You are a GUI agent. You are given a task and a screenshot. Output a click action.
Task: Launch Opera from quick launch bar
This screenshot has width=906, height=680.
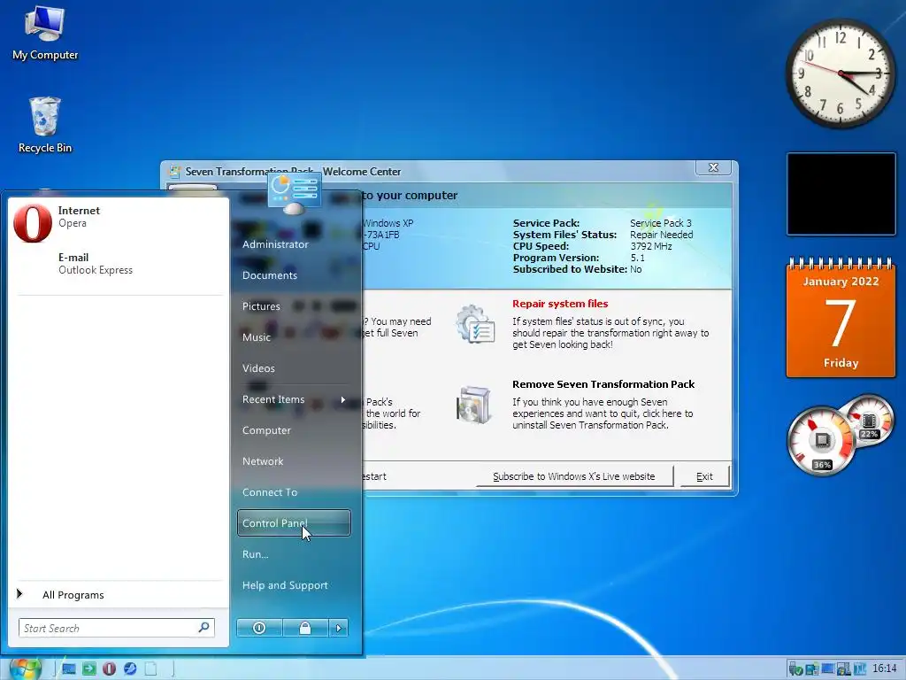(x=109, y=669)
